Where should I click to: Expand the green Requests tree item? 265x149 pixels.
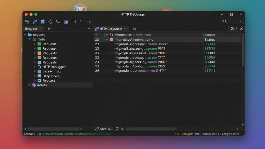(35, 44)
